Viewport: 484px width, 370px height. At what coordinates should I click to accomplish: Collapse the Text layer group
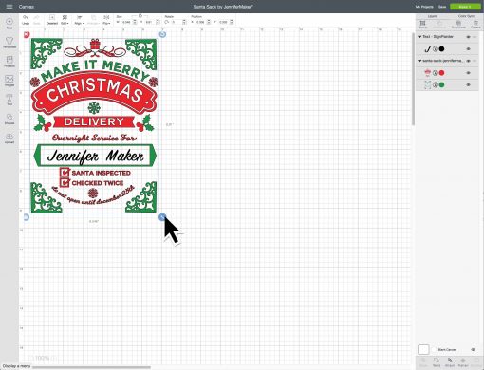[419, 37]
